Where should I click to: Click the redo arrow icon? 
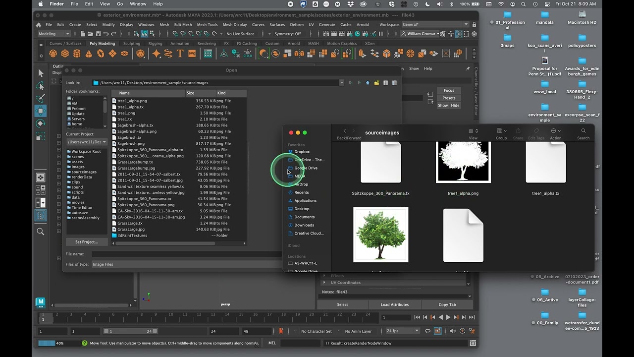[114, 34]
